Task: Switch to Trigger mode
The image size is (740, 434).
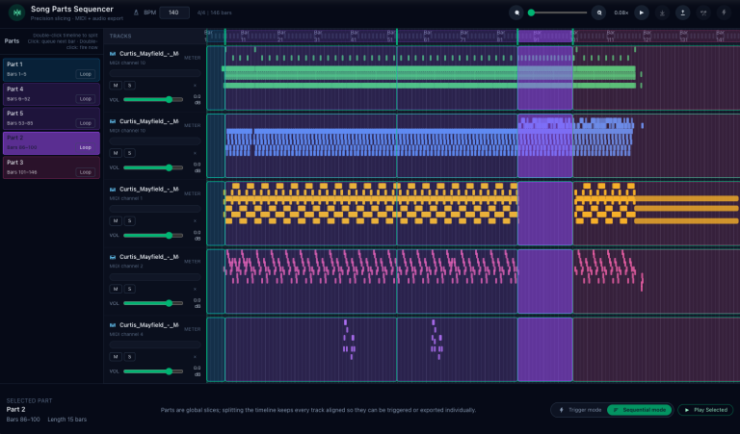Action: tap(580, 410)
